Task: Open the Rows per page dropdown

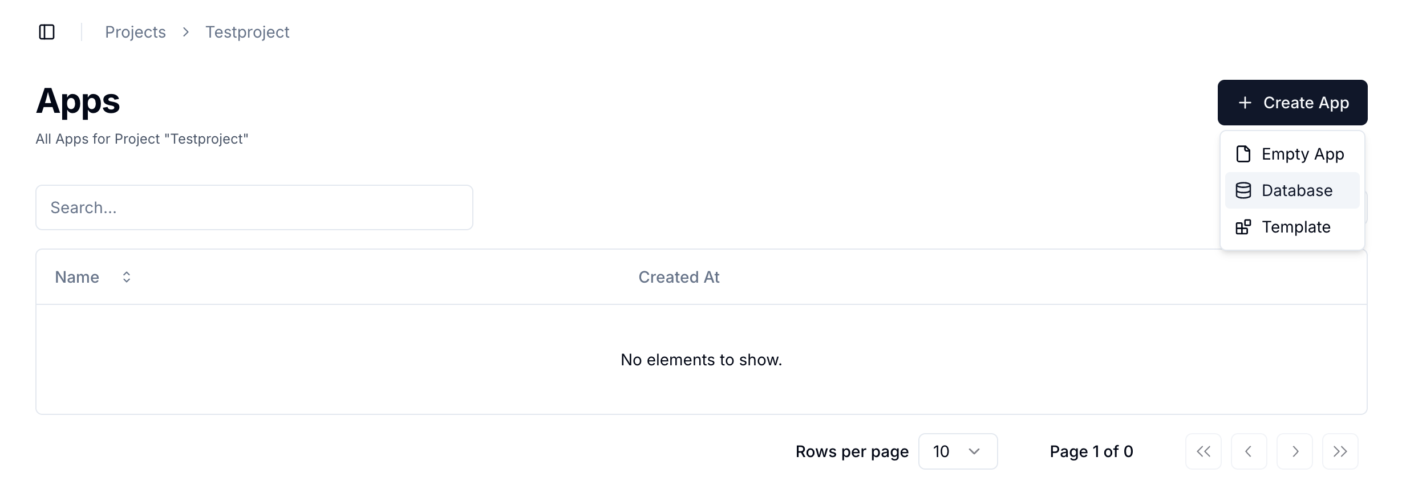Action: 958,451
